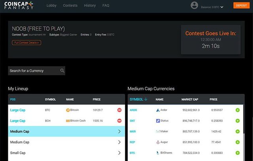
Task: Click the currencies NAME column header
Action: [159, 99]
